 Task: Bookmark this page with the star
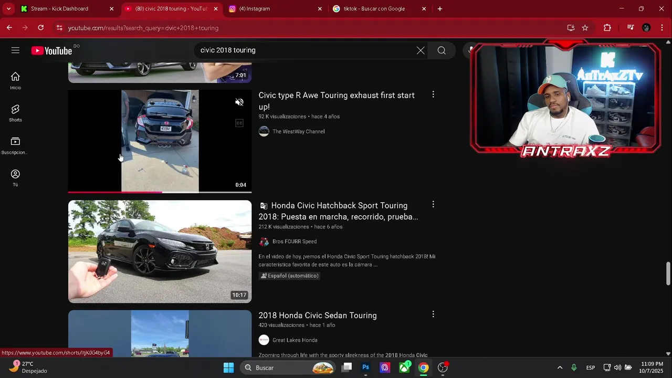click(585, 28)
